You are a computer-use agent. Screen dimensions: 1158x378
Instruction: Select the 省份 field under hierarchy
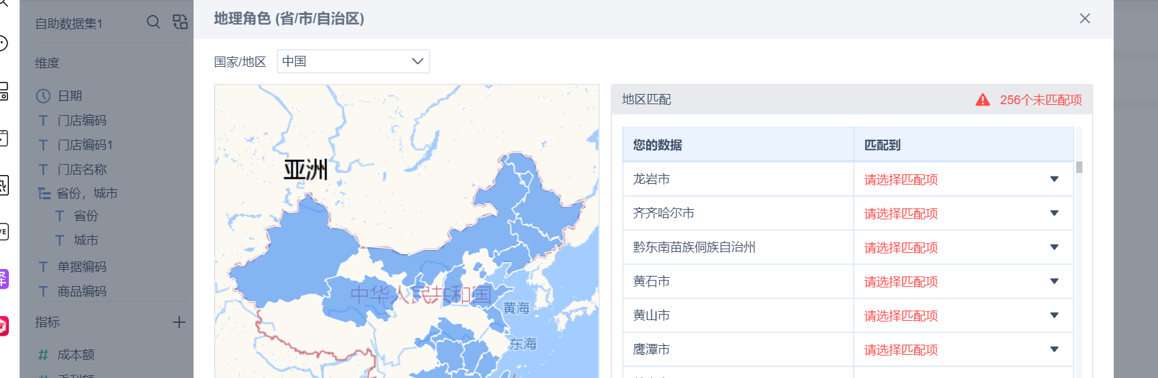(x=86, y=216)
